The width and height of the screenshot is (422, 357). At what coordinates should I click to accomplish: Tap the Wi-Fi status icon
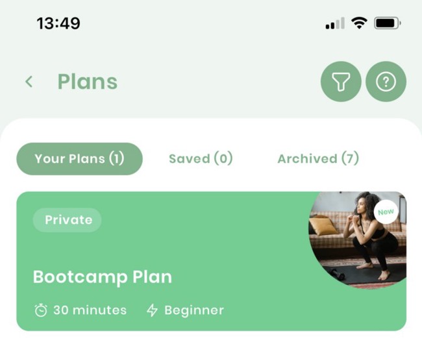tap(359, 23)
